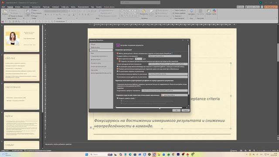Click the help question mark in options dialog
The width and height of the screenshot is (279, 157).
tap(183, 40)
